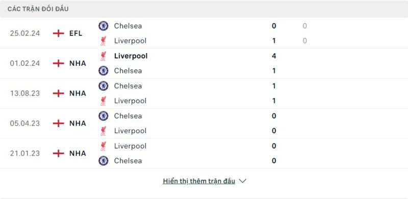Click Liverpool crest in 05.04.23 match
This screenshot has width=408, height=199.
[104, 131]
